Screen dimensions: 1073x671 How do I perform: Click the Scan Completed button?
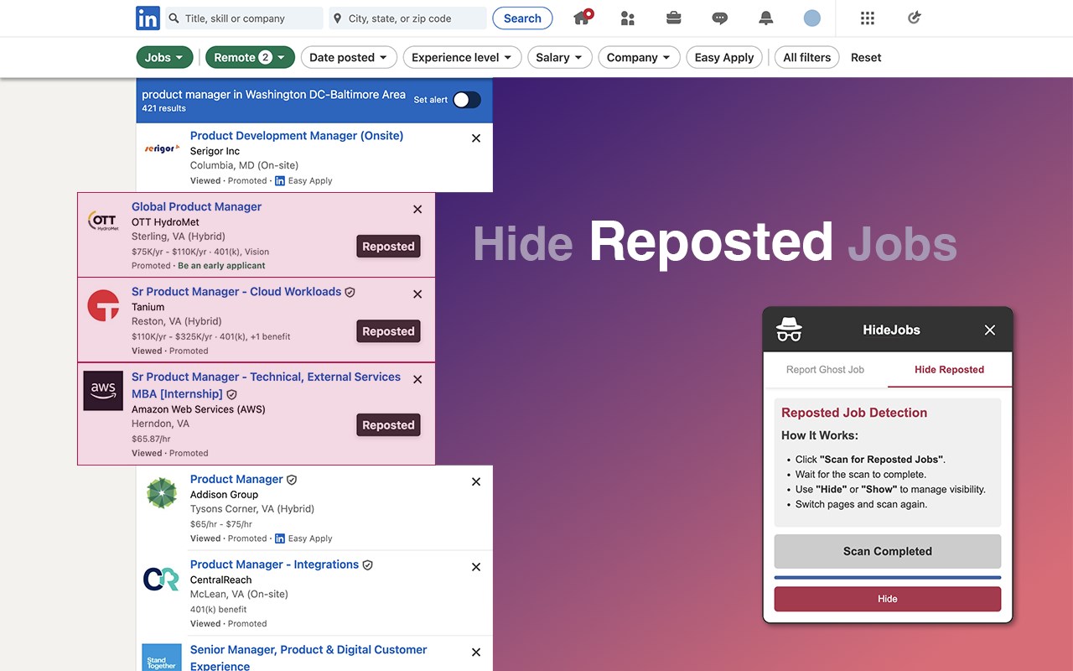[888, 551]
